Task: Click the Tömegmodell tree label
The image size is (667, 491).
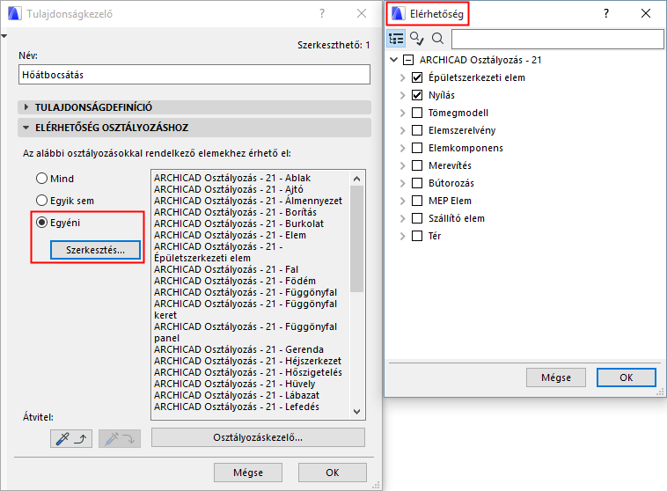Action: pos(458,113)
